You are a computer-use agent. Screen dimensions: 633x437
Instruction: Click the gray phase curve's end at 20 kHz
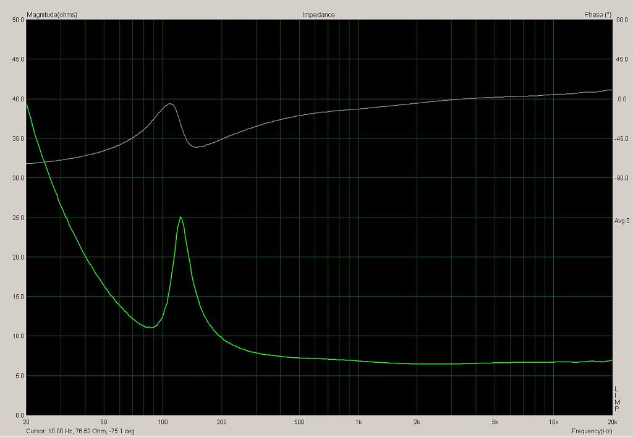(611, 90)
